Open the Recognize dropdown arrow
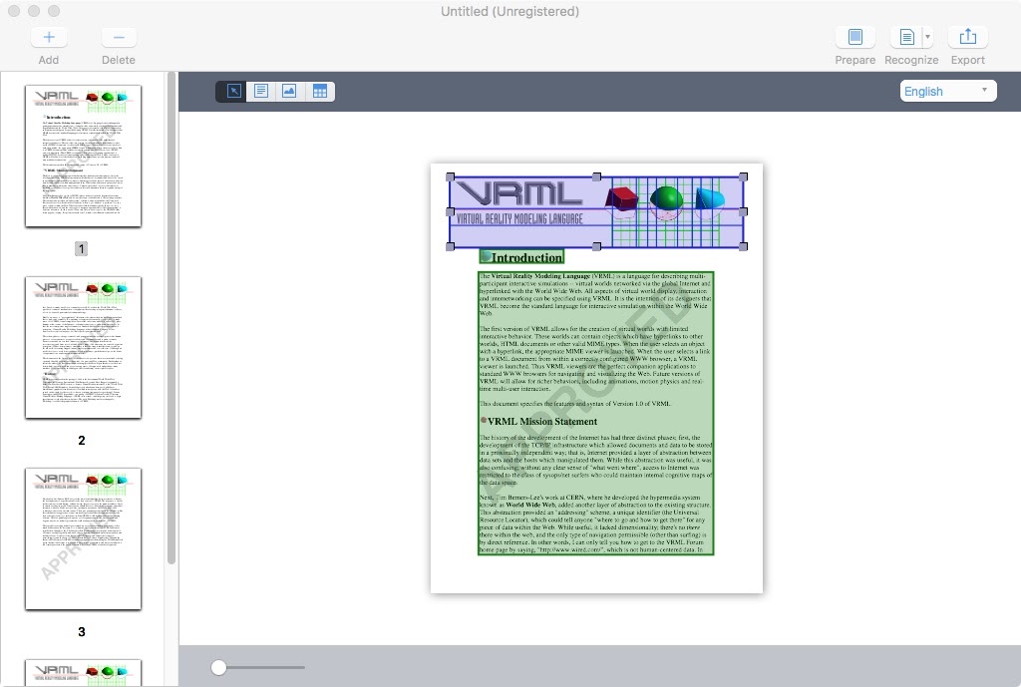This screenshot has height=687, width=1021. click(x=928, y=37)
